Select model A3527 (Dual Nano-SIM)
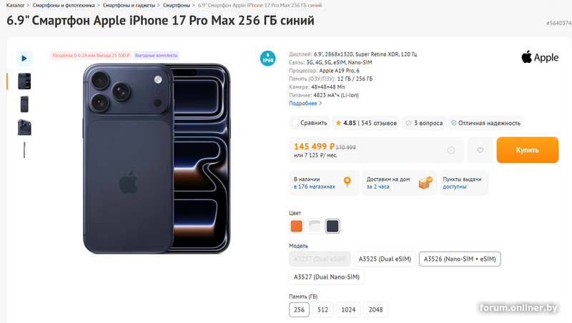 click(x=327, y=277)
